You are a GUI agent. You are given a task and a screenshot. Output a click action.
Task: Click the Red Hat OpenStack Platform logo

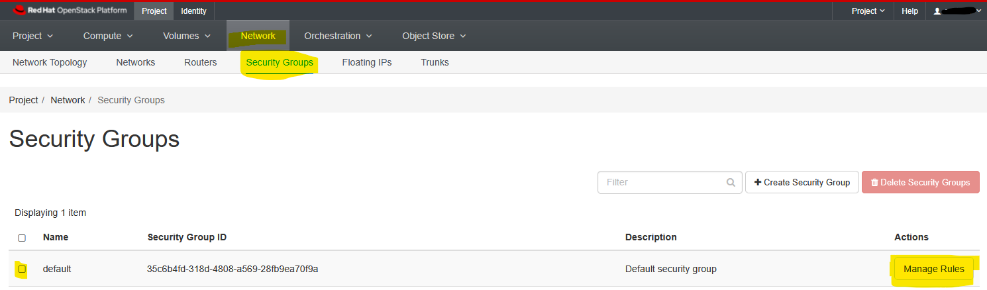click(70, 11)
